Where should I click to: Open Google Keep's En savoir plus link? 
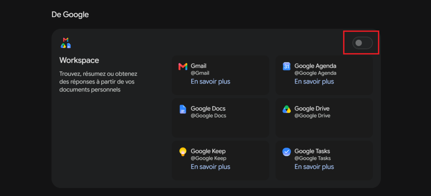coord(210,167)
